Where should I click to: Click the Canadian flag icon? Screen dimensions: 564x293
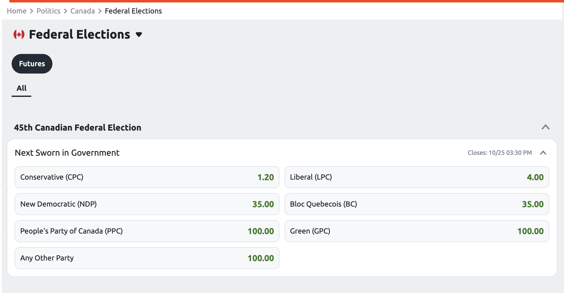point(19,34)
